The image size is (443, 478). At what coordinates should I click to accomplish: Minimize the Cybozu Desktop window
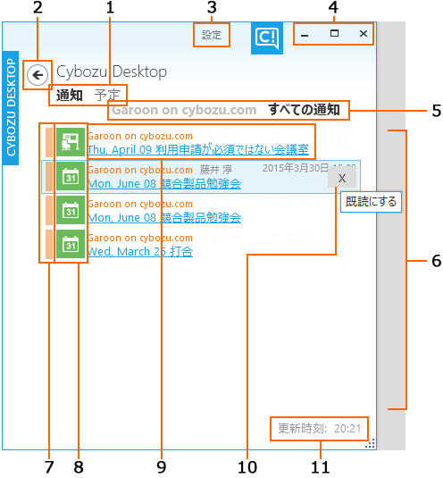[x=305, y=35]
